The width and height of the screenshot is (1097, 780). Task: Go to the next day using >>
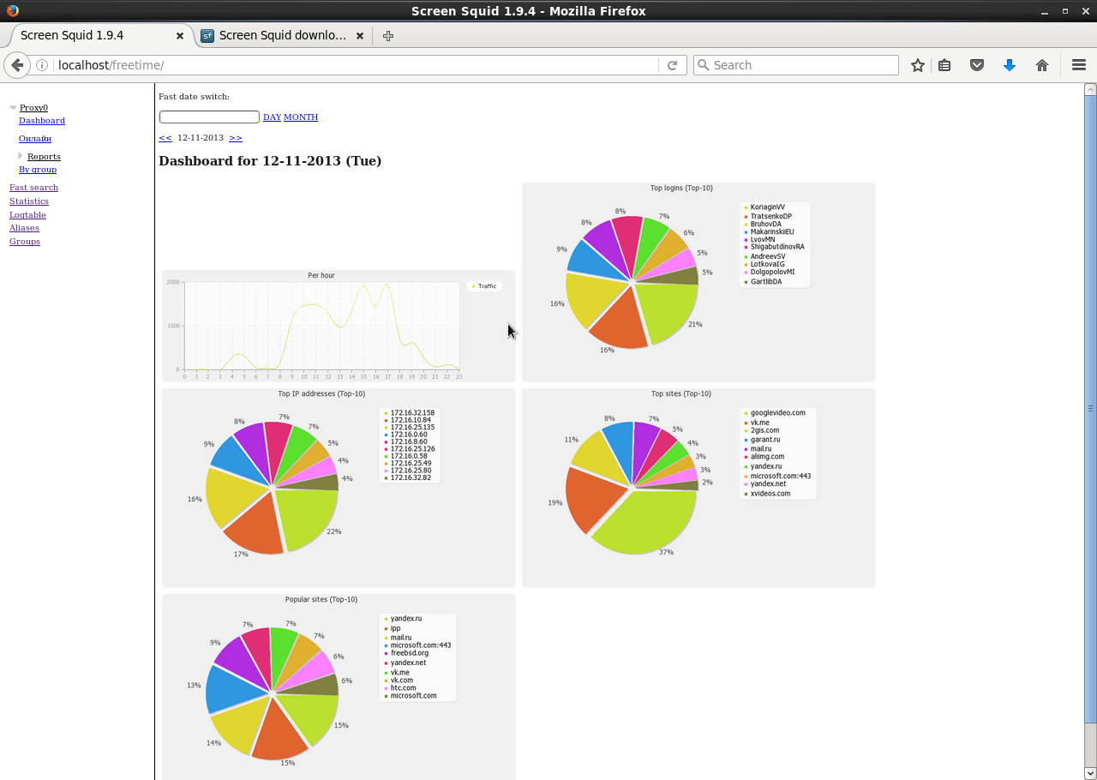pyautogui.click(x=236, y=137)
